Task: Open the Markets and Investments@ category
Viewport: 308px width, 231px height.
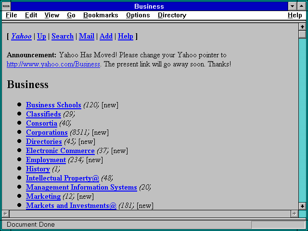Action: [71, 205]
